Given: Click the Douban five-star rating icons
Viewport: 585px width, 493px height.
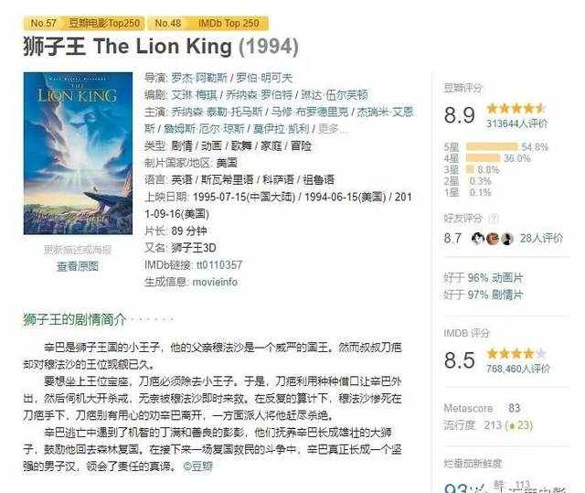Looking at the screenshot, I should (x=516, y=109).
